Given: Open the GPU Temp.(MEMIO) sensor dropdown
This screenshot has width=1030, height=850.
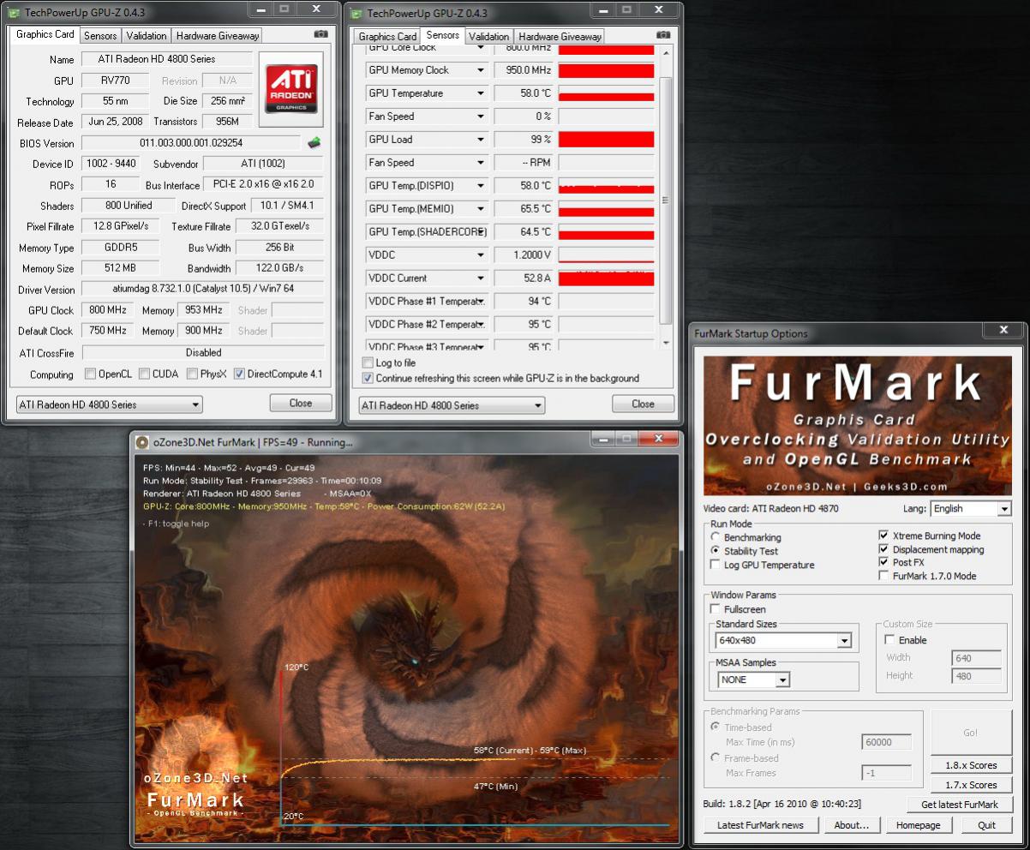Looking at the screenshot, I should point(481,209).
